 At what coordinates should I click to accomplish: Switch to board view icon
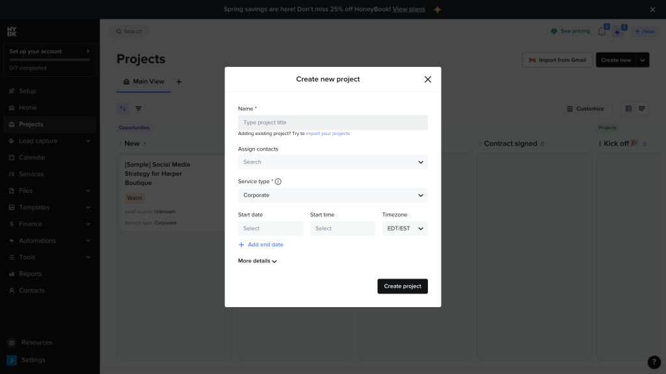(x=642, y=108)
